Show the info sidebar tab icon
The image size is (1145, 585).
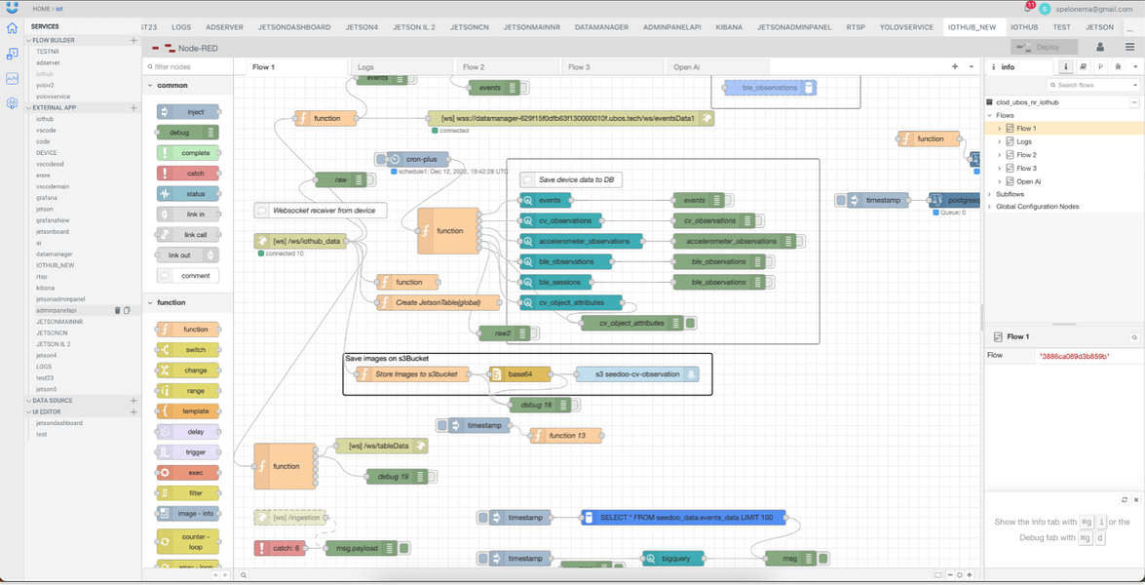click(x=1066, y=66)
